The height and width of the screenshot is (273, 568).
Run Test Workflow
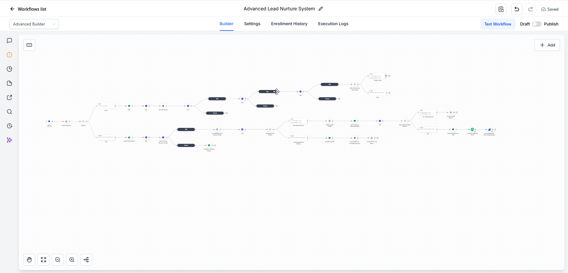[498, 24]
